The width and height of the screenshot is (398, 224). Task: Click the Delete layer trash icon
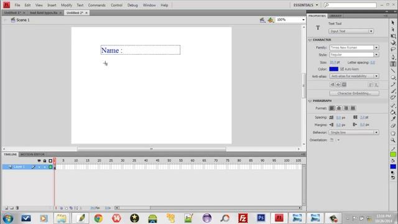17,208
